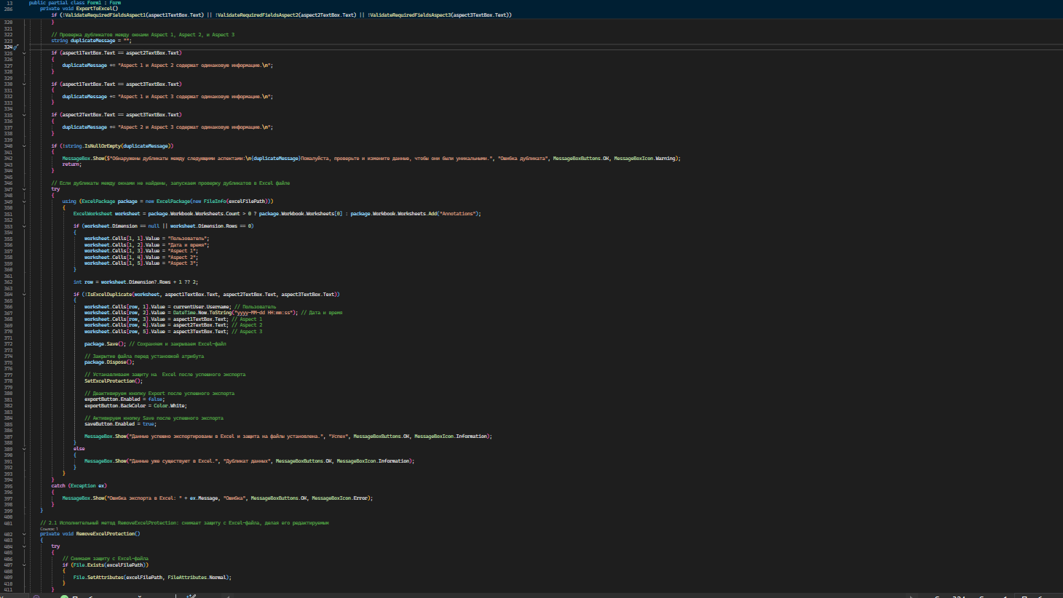The image size is (1063, 598).
Task: Click the 'package.Save();' call
Action: tap(105, 344)
